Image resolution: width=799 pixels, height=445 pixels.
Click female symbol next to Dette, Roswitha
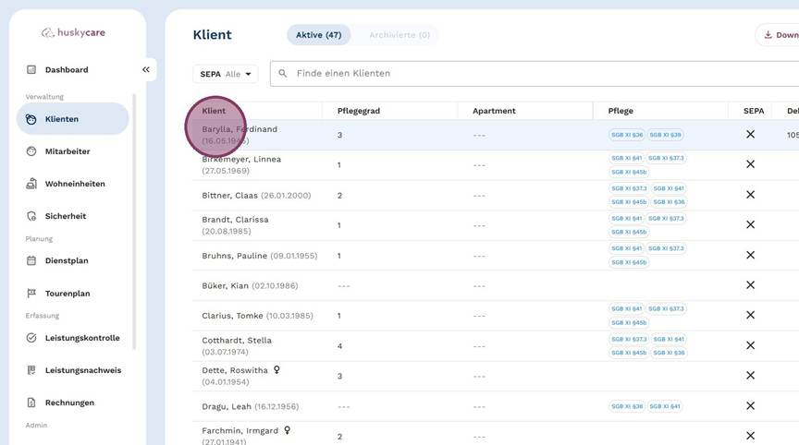click(x=277, y=369)
